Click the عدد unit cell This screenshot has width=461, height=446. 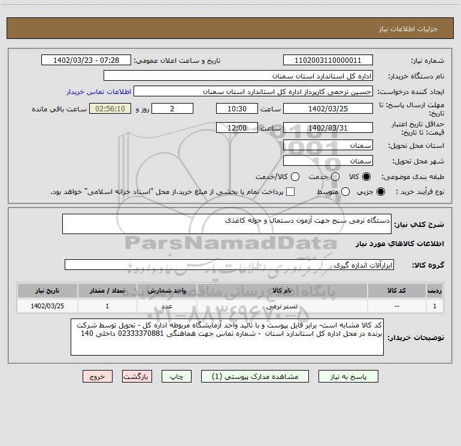tap(166, 306)
